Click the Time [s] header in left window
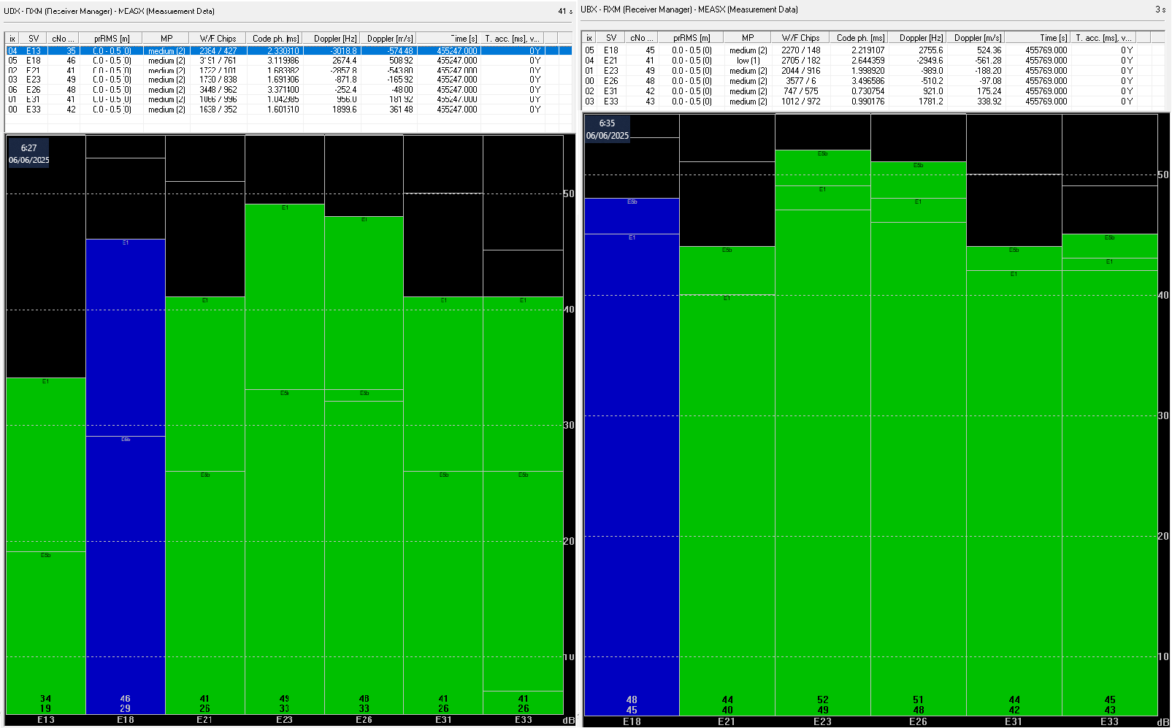This screenshot has width=1172, height=728. (449, 39)
